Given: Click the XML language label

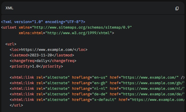Looking at the screenshot, I should pyautogui.click(x=9, y=8).
